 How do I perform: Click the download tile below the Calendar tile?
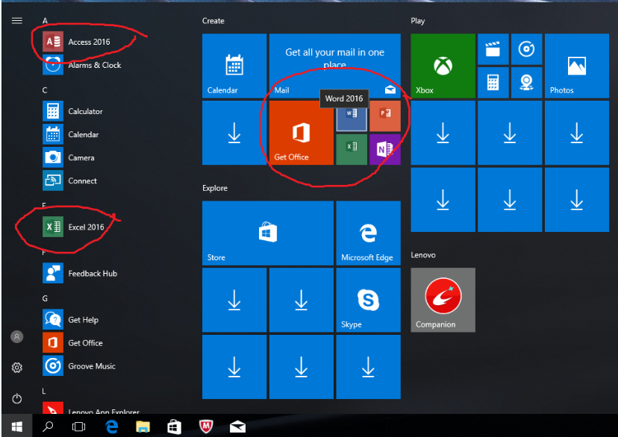pyautogui.click(x=234, y=133)
